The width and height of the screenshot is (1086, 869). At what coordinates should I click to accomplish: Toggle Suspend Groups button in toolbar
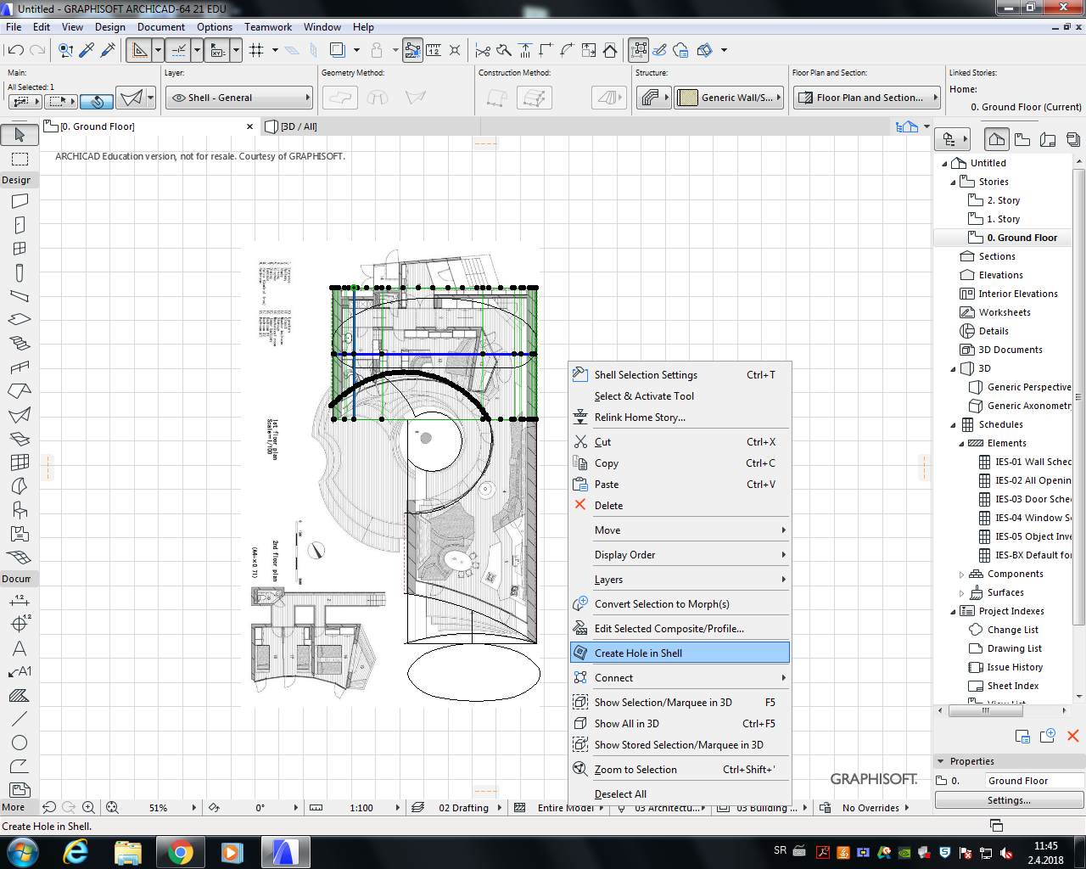(639, 50)
